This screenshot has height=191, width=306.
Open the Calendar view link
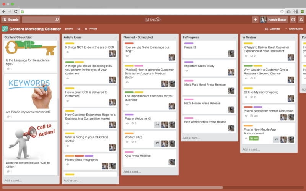click(x=275, y=29)
